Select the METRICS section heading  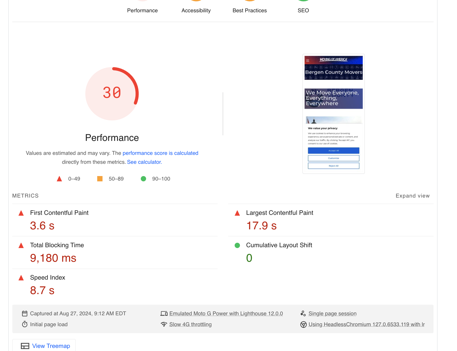click(x=25, y=196)
